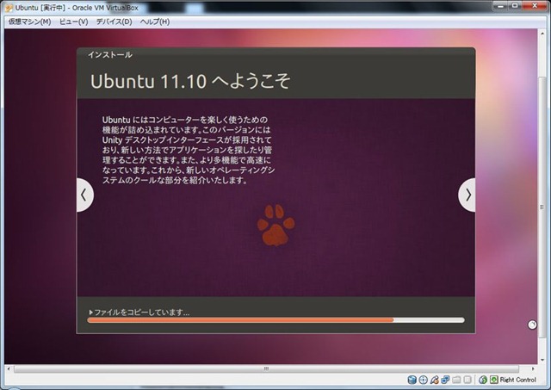Click the orange installation progress bar
The image size is (551, 390).
click(241, 320)
